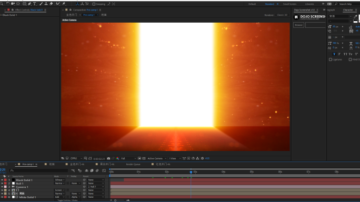Open track matte dropdown for White Solid 1
The image size is (360, 202).
point(76,197)
